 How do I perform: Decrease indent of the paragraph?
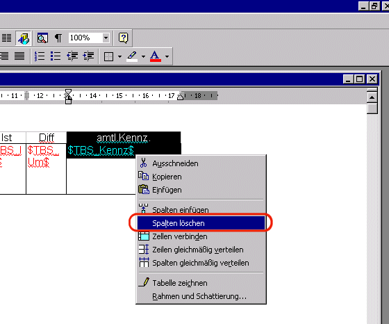(72, 56)
